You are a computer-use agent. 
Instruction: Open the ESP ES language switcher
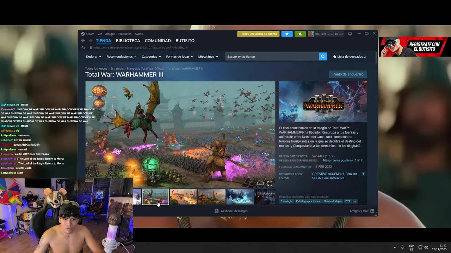pyautogui.click(x=412, y=247)
